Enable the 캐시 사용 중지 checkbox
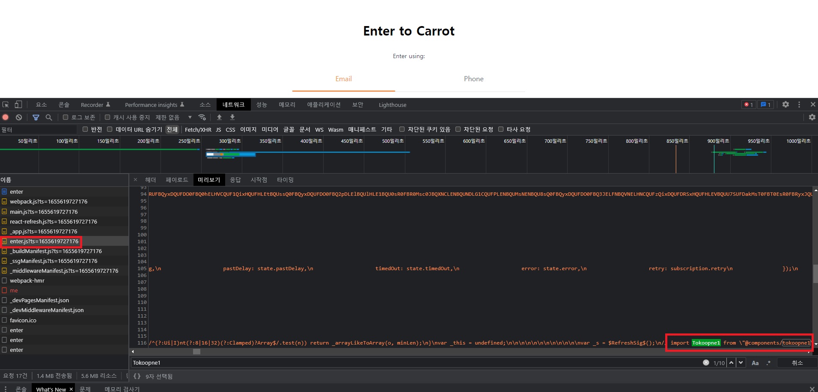This screenshot has width=818, height=392. click(107, 117)
